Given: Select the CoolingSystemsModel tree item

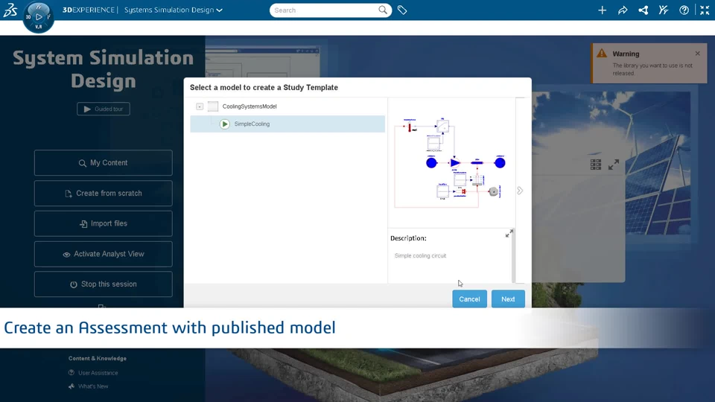Looking at the screenshot, I should [x=250, y=106].
